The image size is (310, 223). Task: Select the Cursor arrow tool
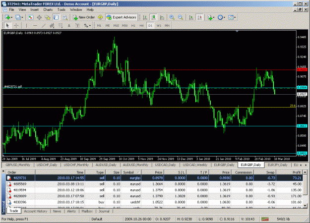(x=7, y=25)
